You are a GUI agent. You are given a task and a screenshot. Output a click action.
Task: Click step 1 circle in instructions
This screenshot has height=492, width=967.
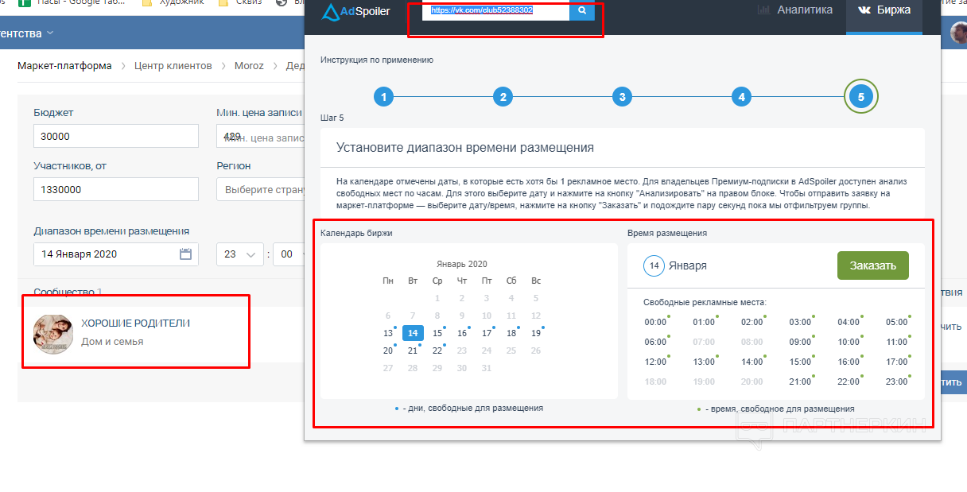click(383, 97)
